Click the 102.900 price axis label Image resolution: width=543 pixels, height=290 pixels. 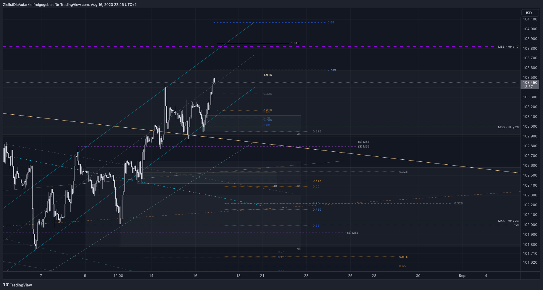point(530,136)
